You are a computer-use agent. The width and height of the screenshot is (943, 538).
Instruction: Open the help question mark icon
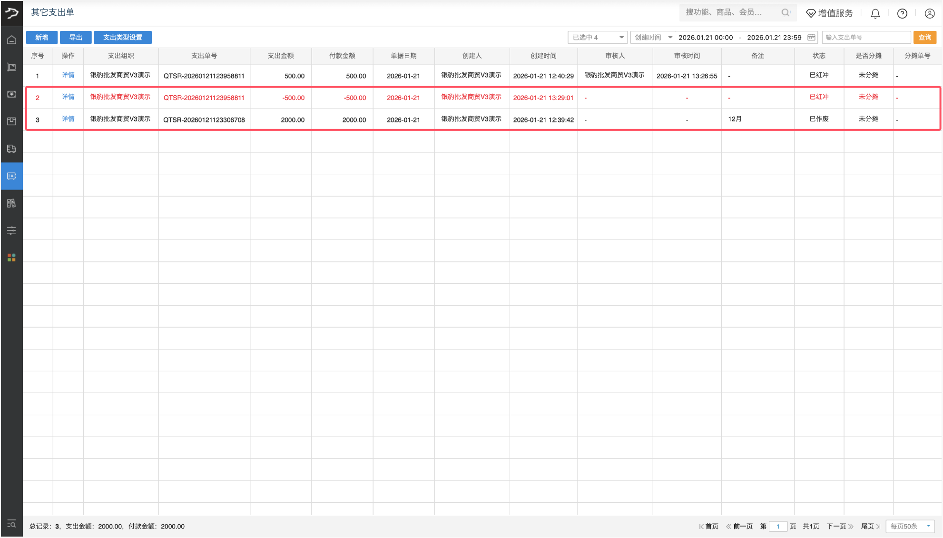[x=902, y=13]
